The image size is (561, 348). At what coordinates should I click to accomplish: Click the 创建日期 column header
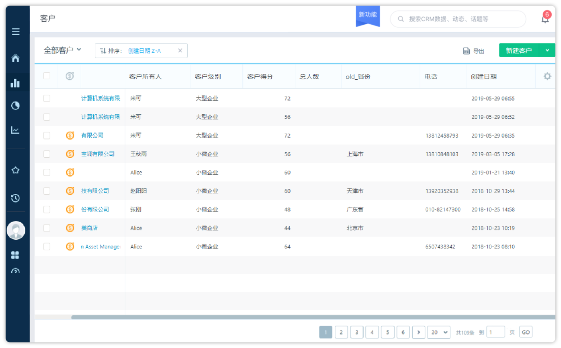tap(484, 76)
